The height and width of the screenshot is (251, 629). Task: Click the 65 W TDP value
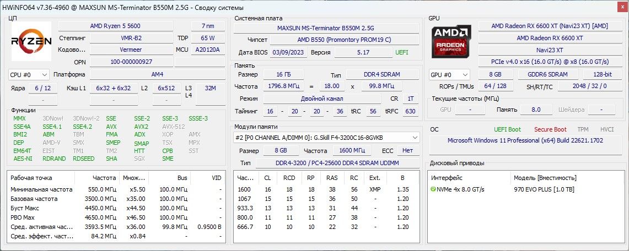(x=208, y=39)
